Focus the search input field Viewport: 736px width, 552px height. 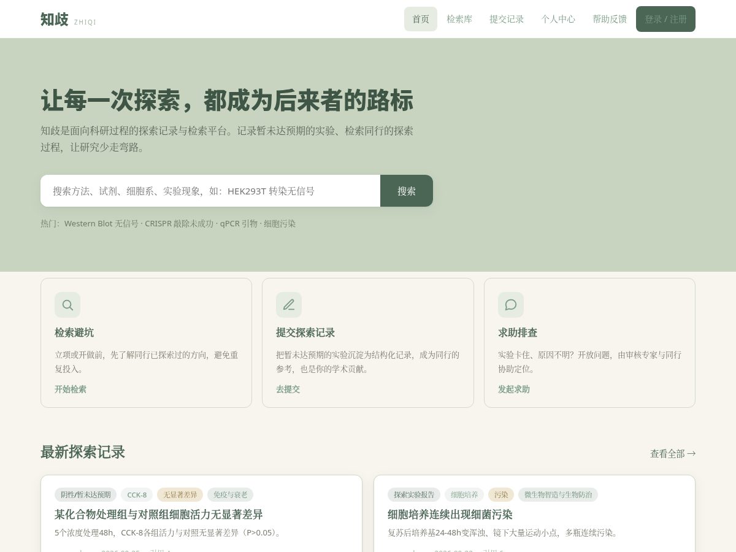tap(210, 191)
